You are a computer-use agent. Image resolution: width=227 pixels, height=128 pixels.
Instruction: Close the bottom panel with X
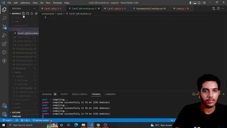tap(224, 94)
